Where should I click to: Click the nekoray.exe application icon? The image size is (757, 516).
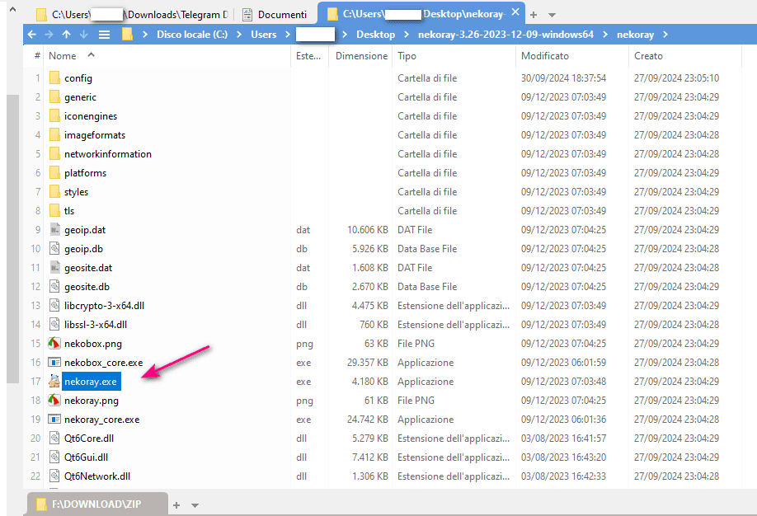coord(54,382)
